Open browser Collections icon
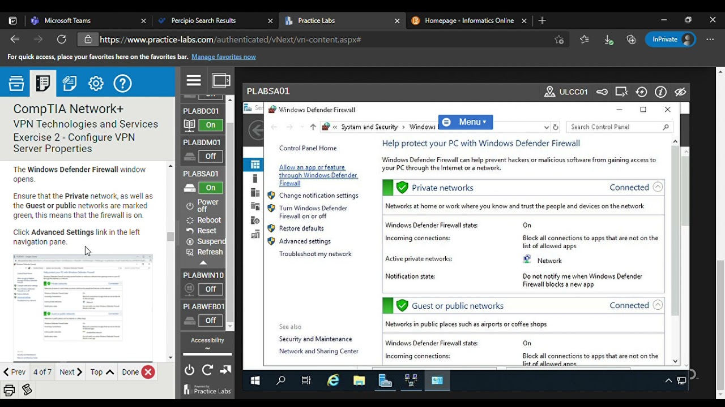Viewport: 725px width, 407px height. click(x=631, y=40)
